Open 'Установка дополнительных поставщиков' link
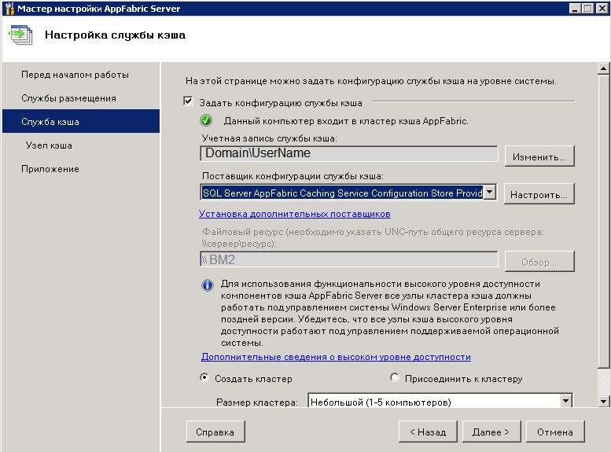Image resolution: width=611 pixels, height=452 pixels. 295,214
